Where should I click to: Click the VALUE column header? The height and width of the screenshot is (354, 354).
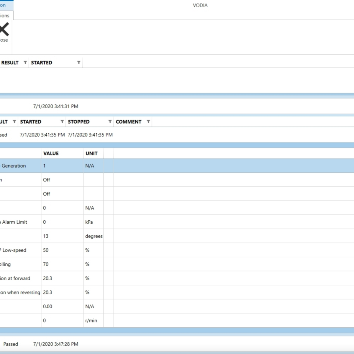tap(51, 153)
